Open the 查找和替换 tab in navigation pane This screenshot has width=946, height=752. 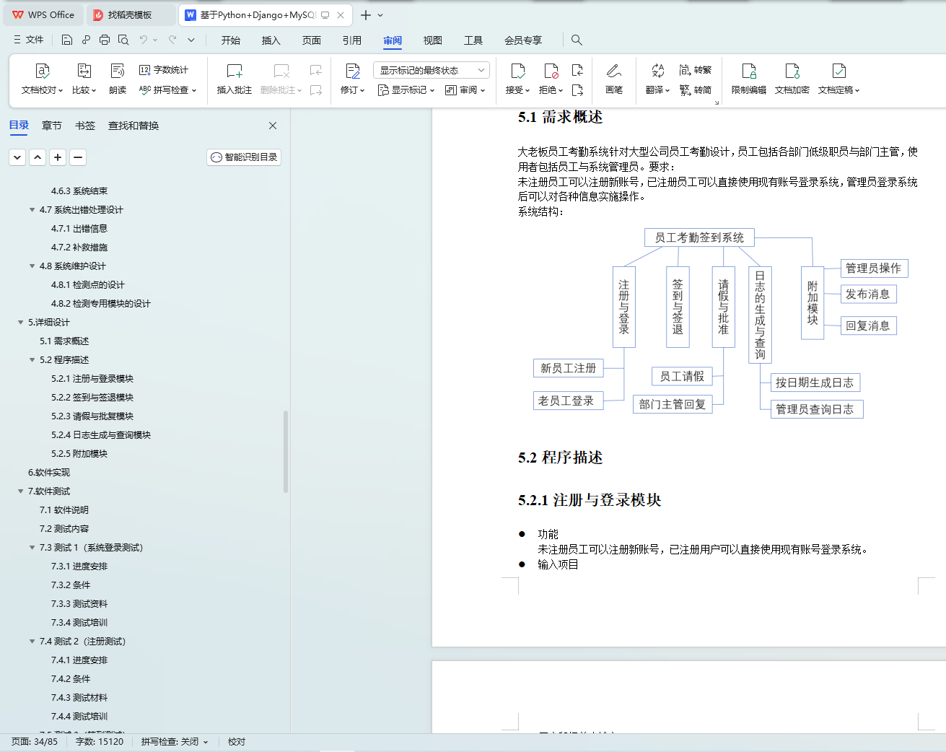point(133,126)
